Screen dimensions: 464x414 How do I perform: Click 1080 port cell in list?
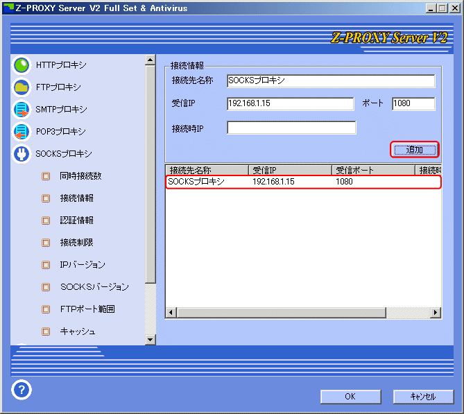(x=344, y=182)
